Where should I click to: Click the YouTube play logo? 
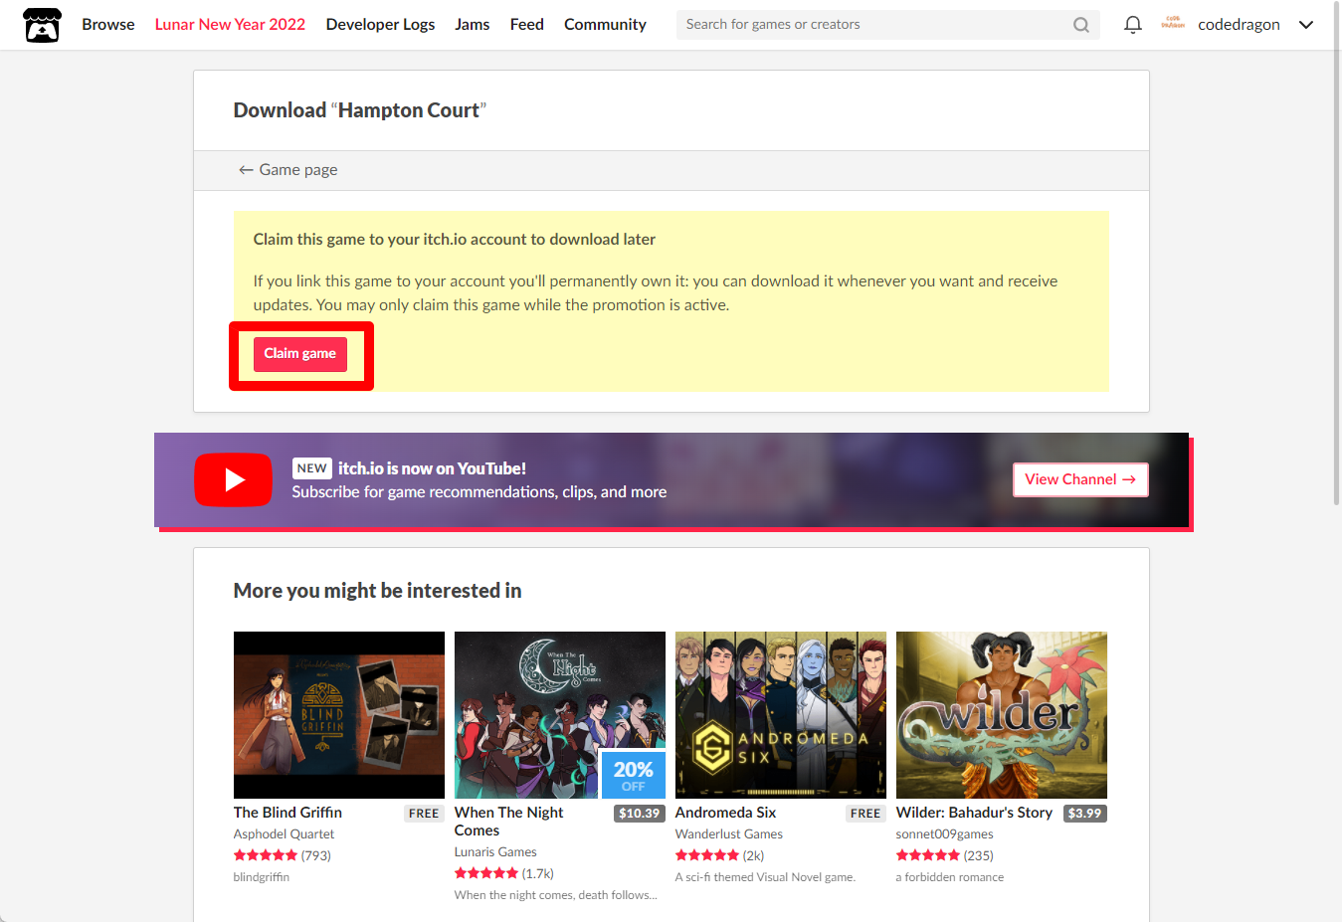(x=233, y=479)
